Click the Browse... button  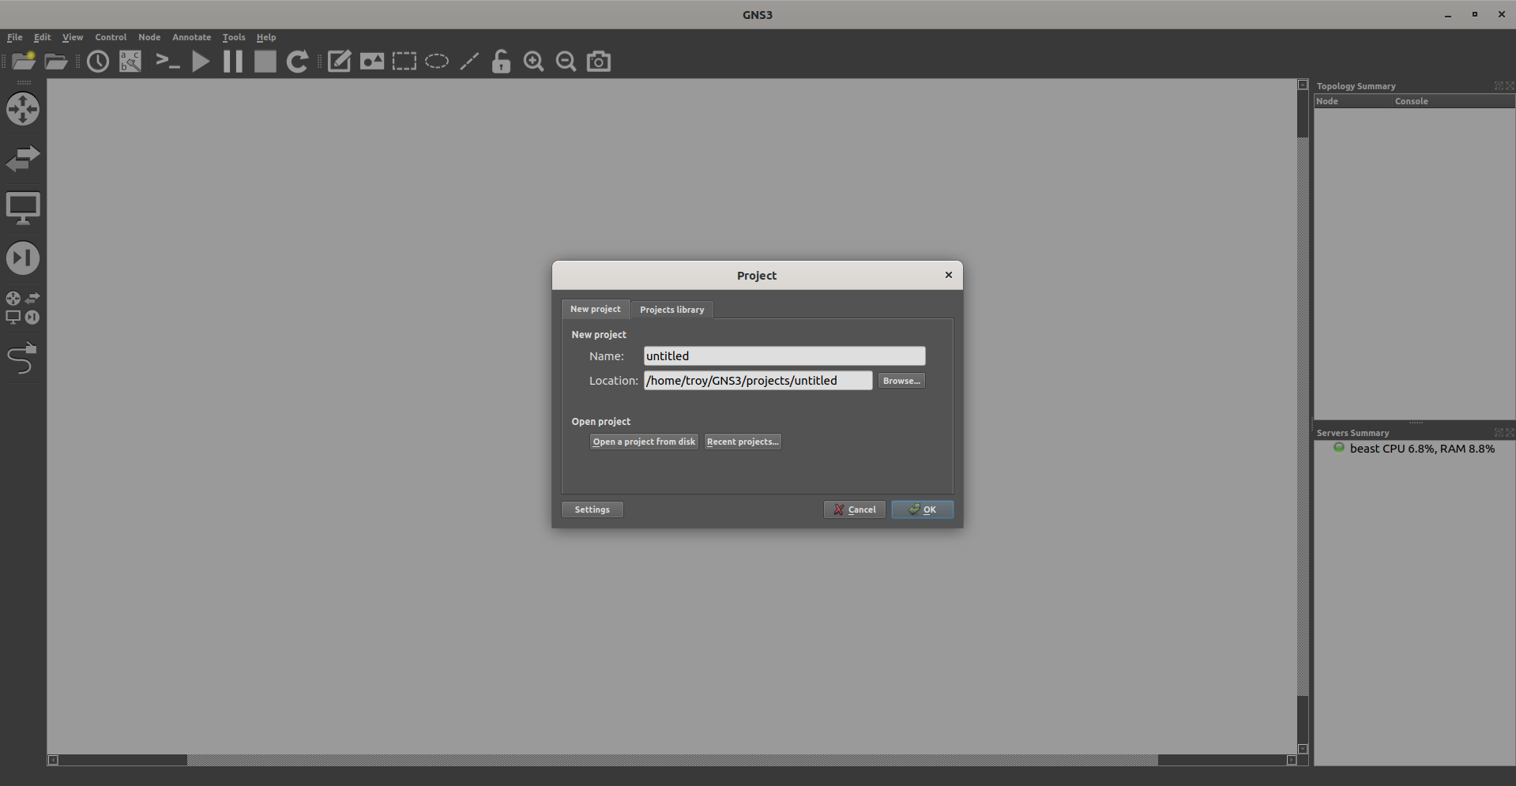click(901, 381)
